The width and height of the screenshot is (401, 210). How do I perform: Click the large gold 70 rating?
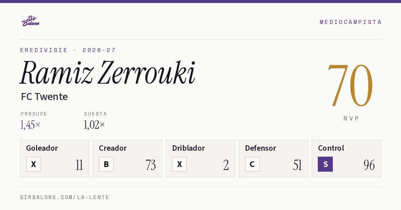click(x=351, y=85)
